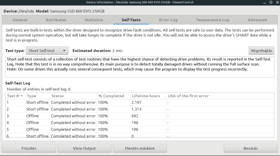Screen dimensions: 280x156
Task: Click the Mentés másként button
Action: point(140,148)
